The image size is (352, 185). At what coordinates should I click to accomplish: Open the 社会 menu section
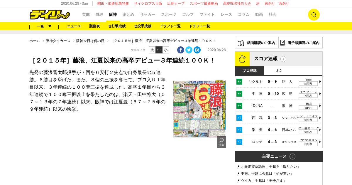273,14
